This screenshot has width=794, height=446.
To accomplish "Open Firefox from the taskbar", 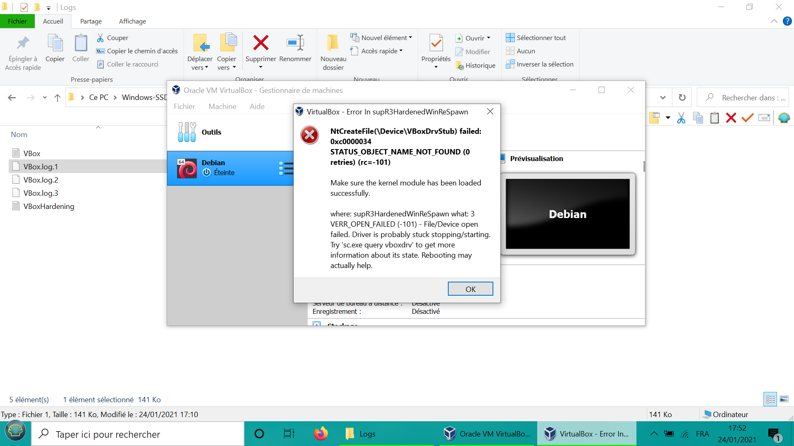I will tap(320, 434).
